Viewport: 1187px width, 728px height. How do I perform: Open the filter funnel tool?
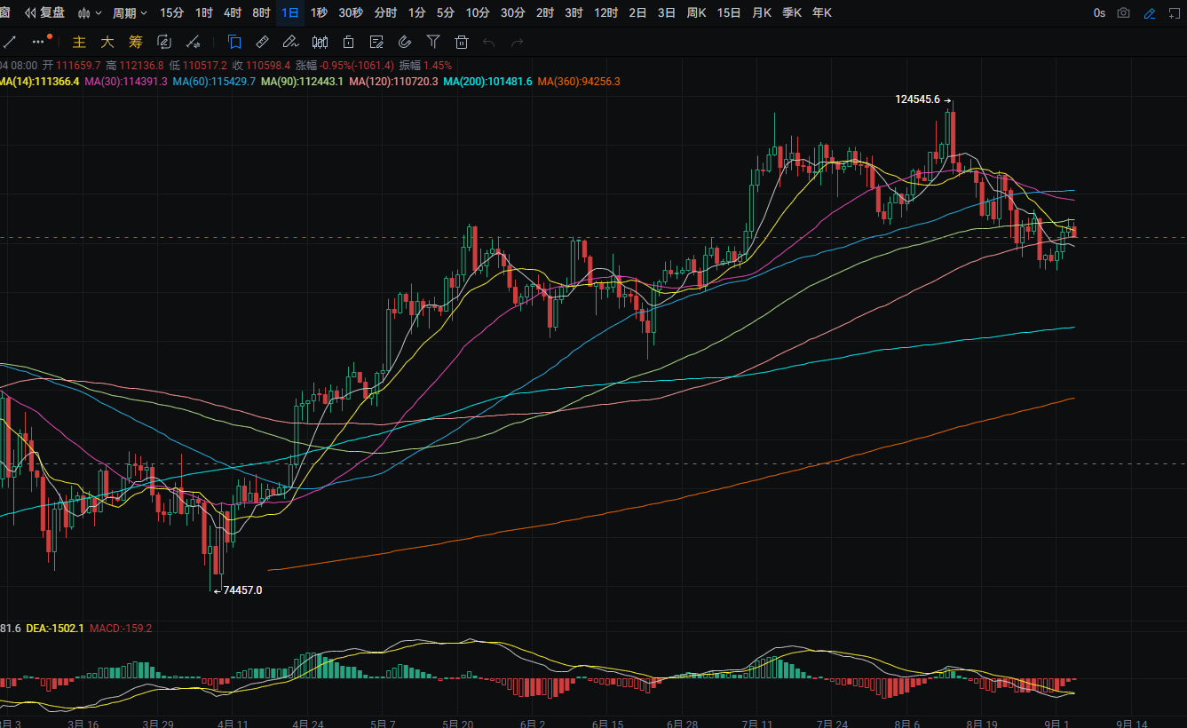pos(433,42)
